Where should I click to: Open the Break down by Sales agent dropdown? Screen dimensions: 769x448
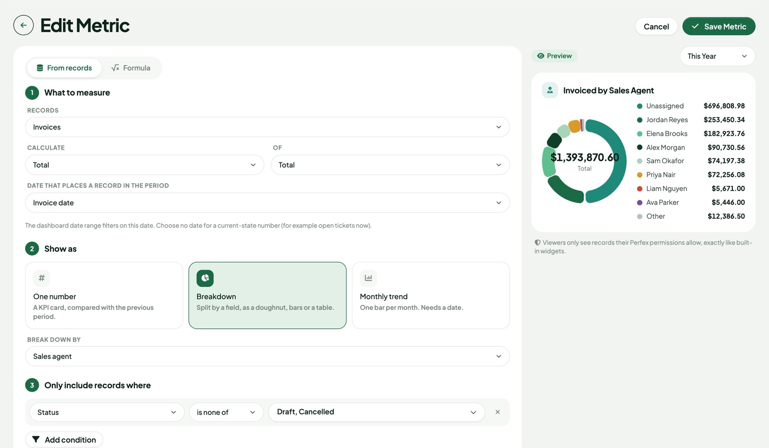268,356
